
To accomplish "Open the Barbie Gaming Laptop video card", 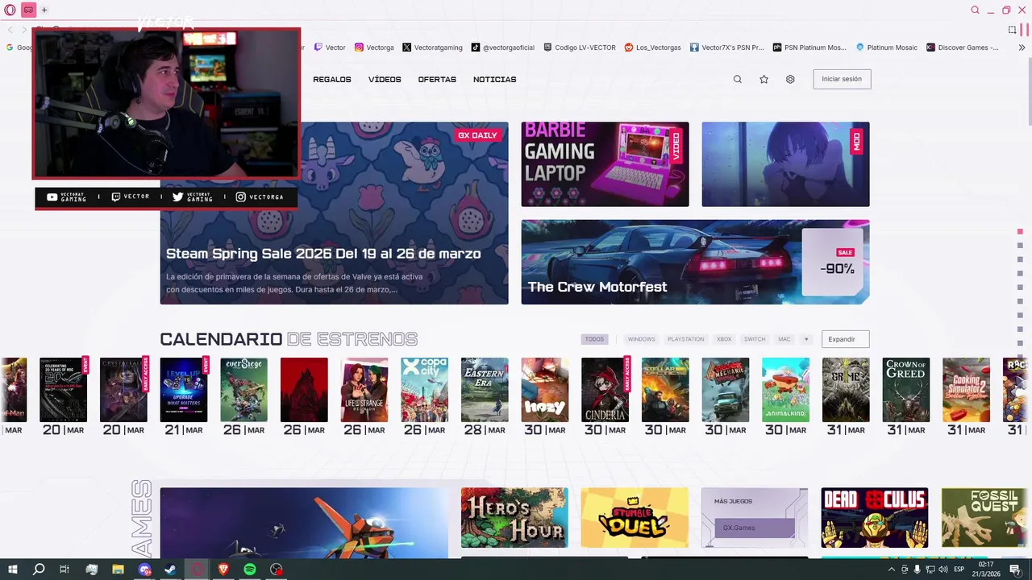I will (605, 164).
